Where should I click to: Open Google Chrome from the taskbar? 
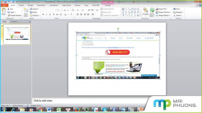point(40,110)
